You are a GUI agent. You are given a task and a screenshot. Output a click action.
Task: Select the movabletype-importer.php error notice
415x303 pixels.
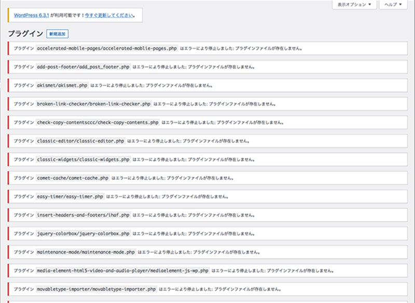click(208, 289)
